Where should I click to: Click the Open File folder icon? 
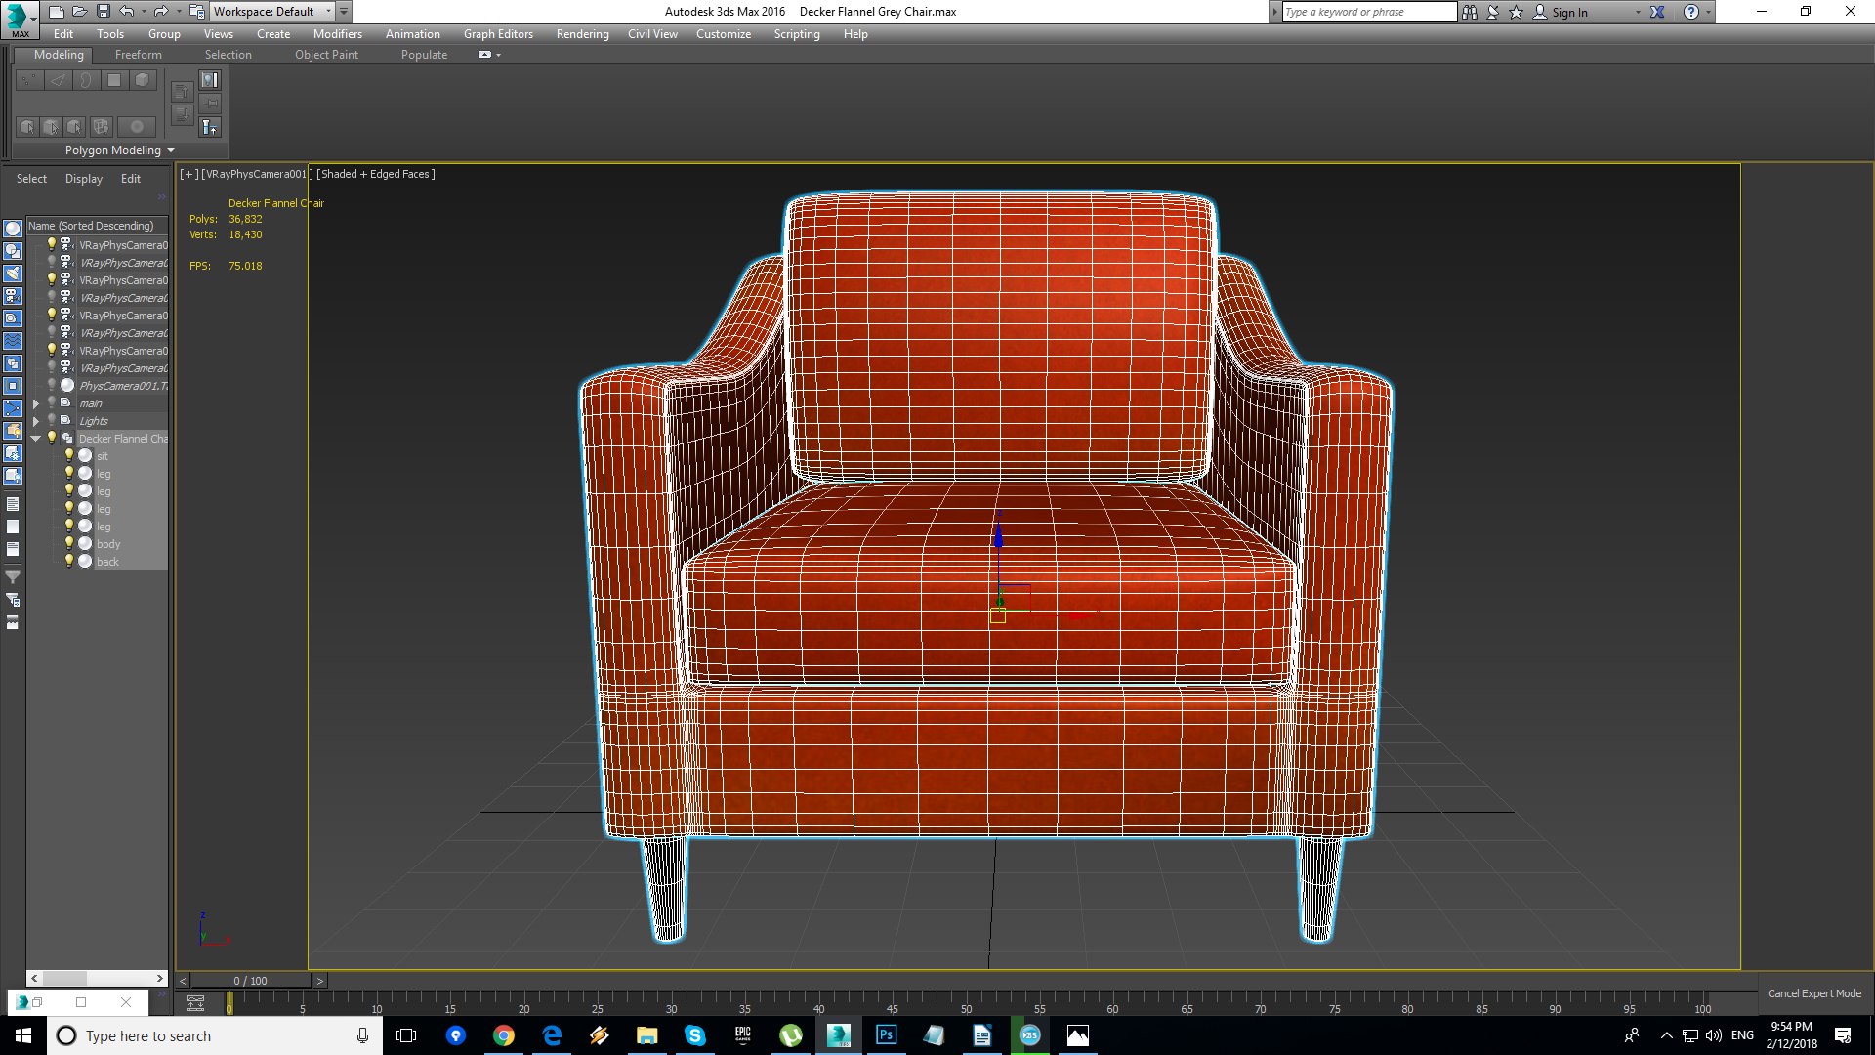(79, 12)
